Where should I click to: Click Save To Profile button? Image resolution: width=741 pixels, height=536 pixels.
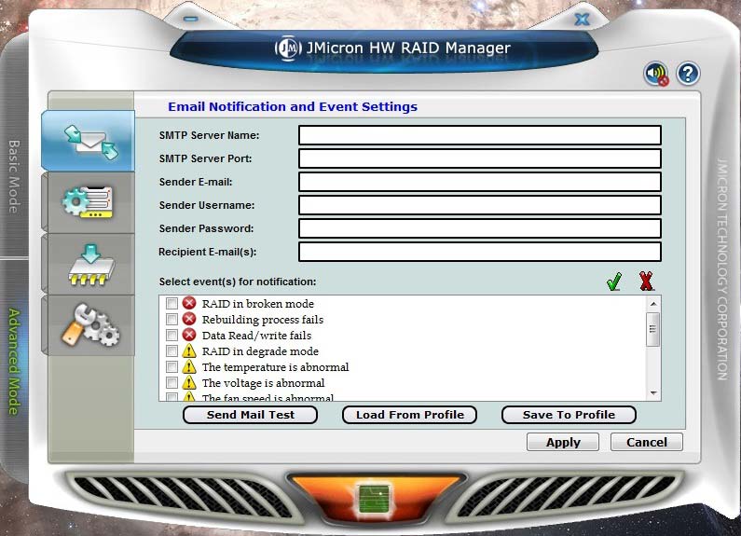pyautogui.click(x=569, y=415)
